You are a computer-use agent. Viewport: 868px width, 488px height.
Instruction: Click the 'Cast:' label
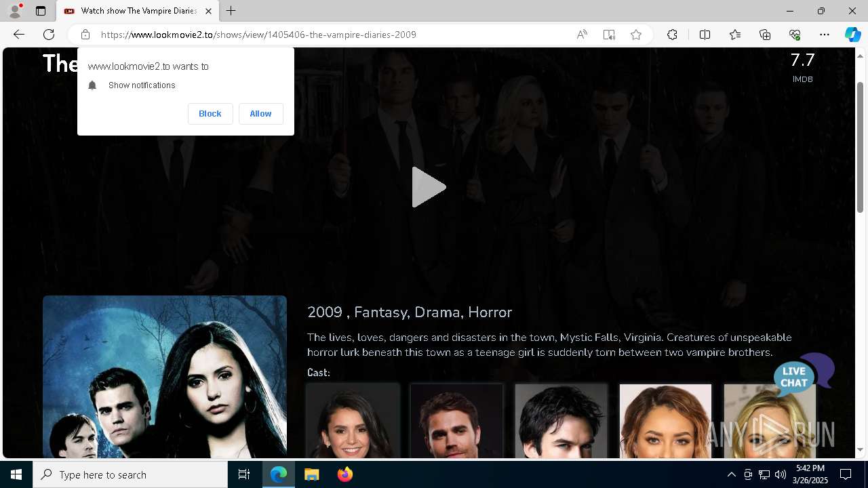[319, 373]
